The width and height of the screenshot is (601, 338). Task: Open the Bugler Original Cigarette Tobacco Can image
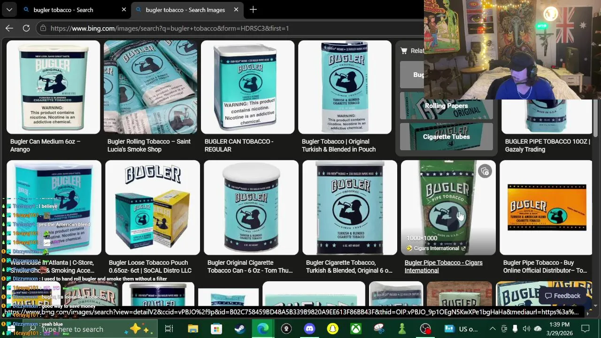click(251, 207)
